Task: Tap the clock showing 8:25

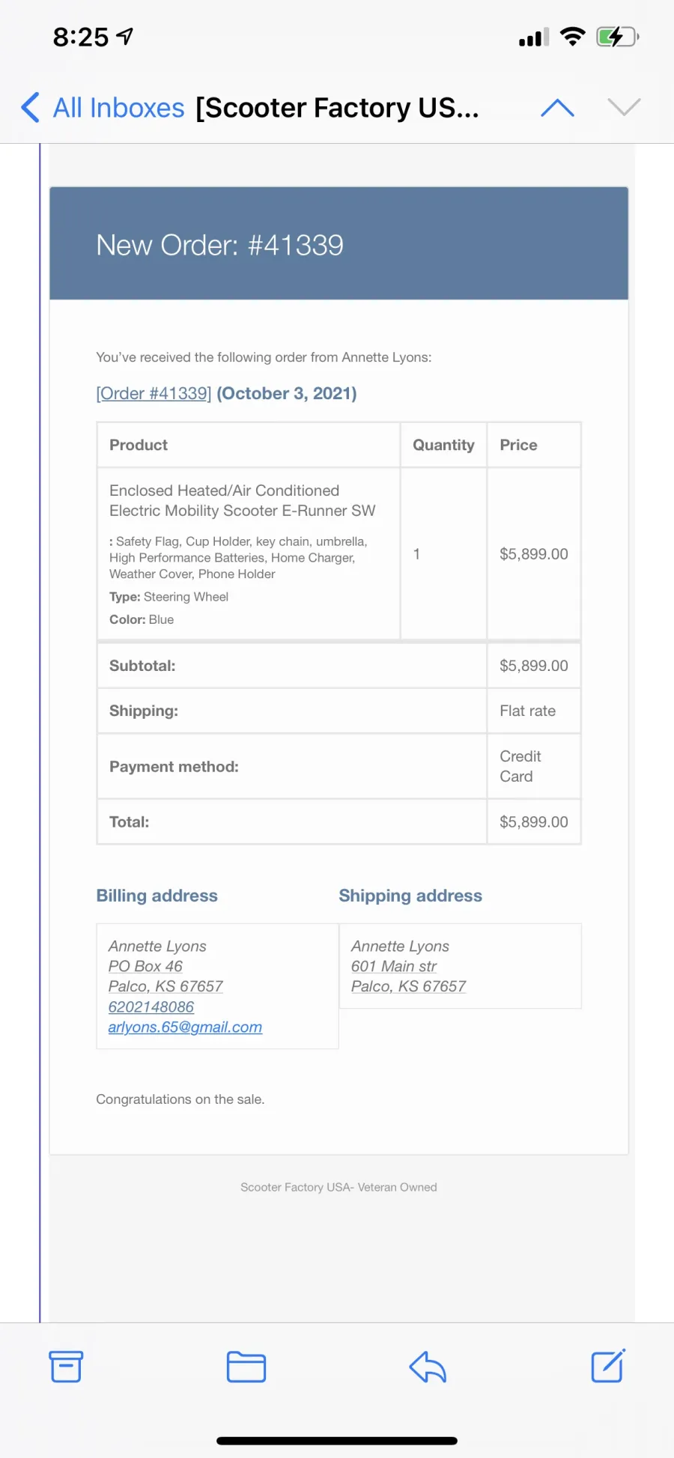Action: (x=81, y=37)
